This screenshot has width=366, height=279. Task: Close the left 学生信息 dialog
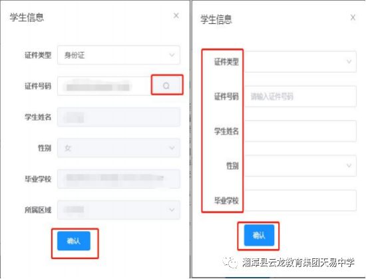coord(176,15)
